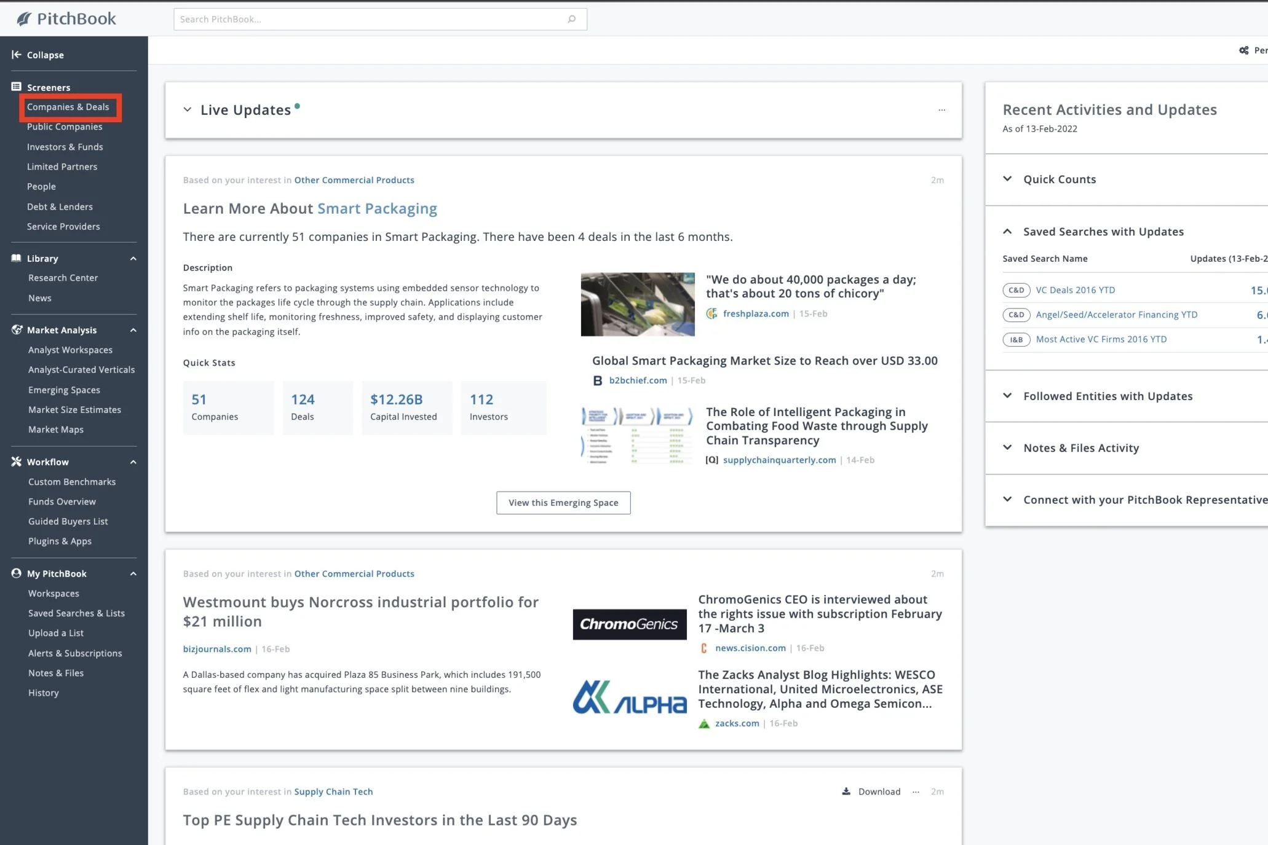Click the Collapse sidebar arrow icon
Viewport: 1268px width, 845px height.
click(x=17, y=55)
